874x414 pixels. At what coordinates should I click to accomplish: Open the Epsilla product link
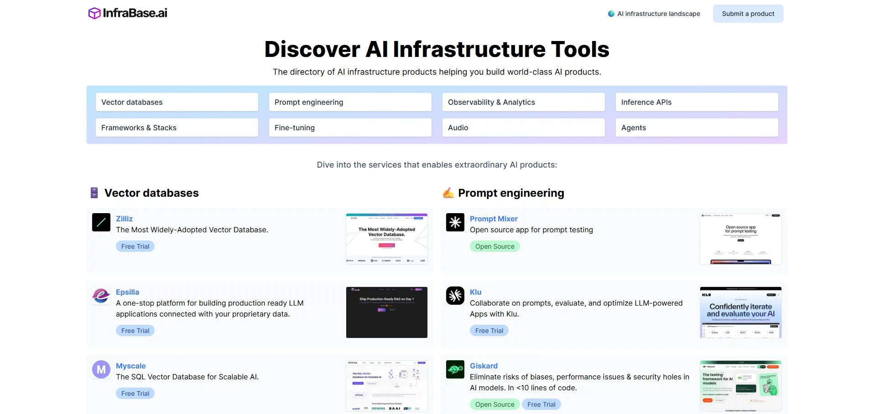click(127, 292)
